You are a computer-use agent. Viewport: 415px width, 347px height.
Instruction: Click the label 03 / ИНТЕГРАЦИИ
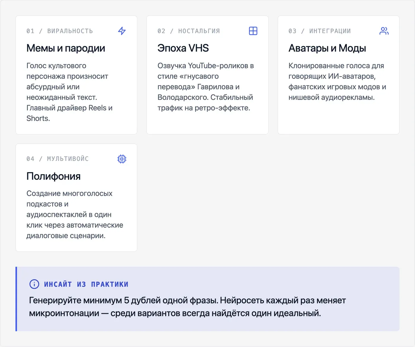tap(320, 31)
